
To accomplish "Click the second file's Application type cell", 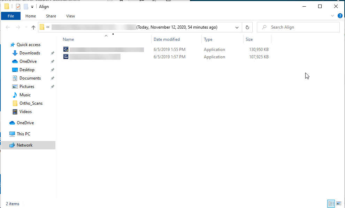I will [x=214, y=57].
